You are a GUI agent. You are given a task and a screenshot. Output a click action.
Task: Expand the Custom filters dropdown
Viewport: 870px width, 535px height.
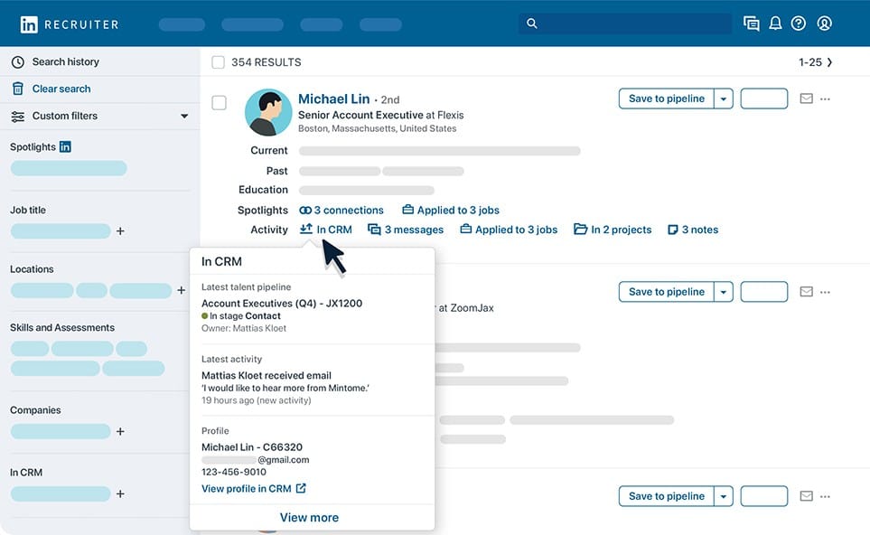pos(184,116)
